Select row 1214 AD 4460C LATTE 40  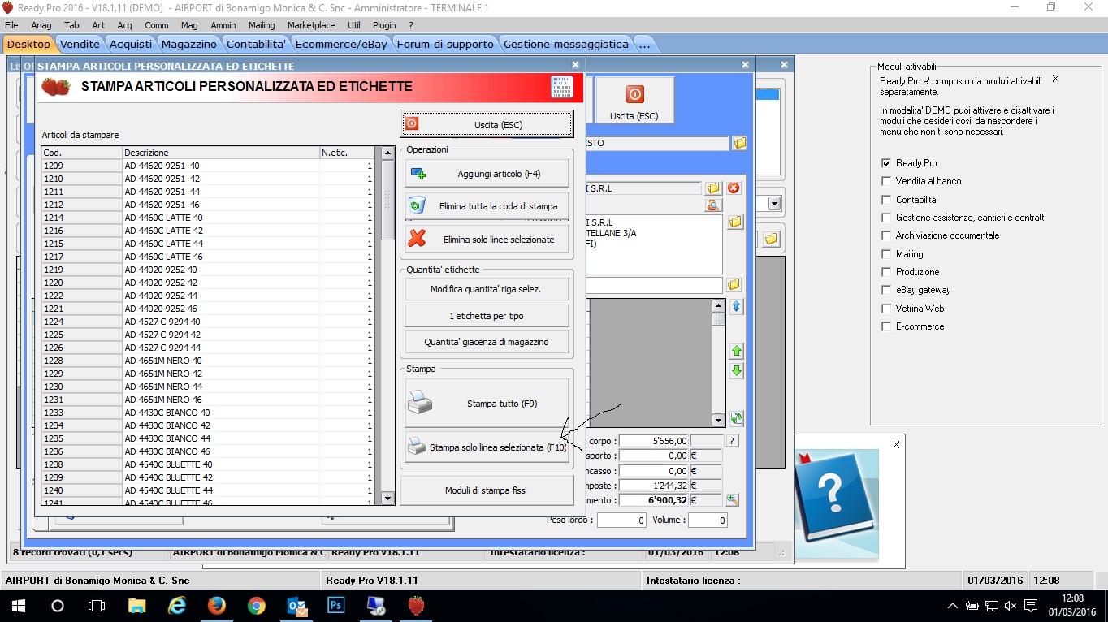[x=208, y=218]
